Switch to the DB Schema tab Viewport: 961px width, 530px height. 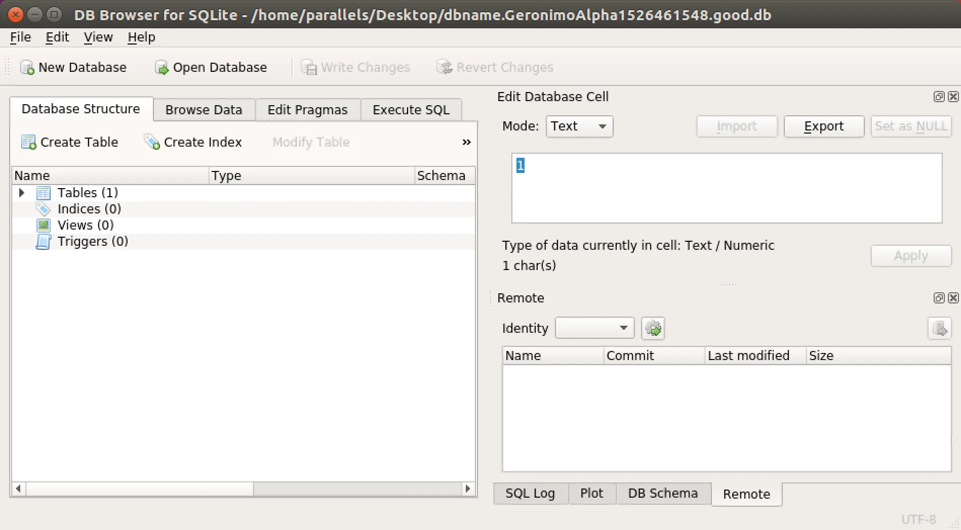tap(663, 493)
